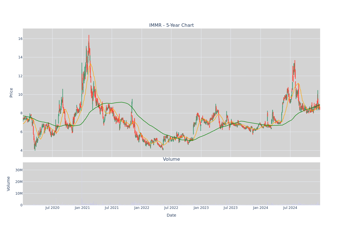Click the "Jul 2024" date tick label
This screenshot has height=228, width=343.
click(x=290, y=208)
